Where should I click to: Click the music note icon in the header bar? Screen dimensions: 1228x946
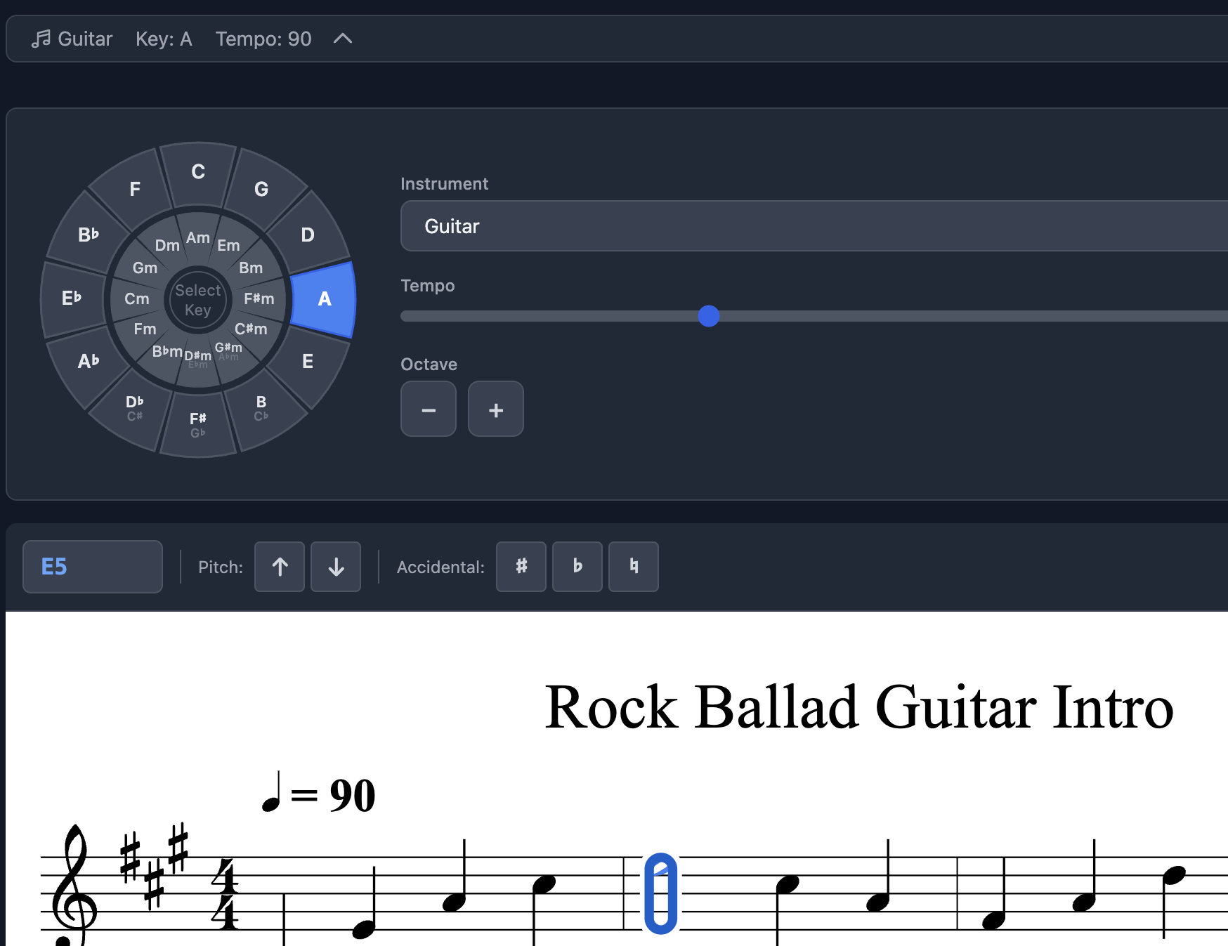[x=42, y=39]
